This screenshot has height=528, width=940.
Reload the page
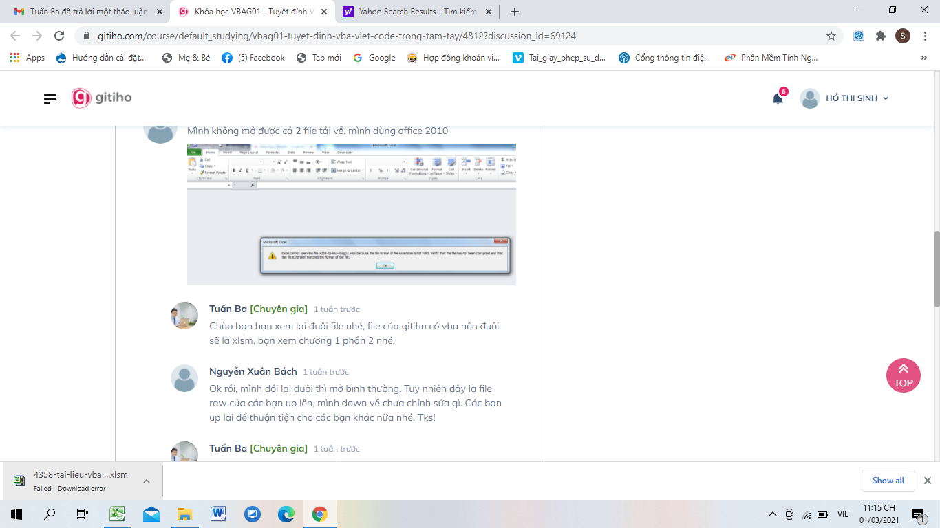(x=59, y=36)
